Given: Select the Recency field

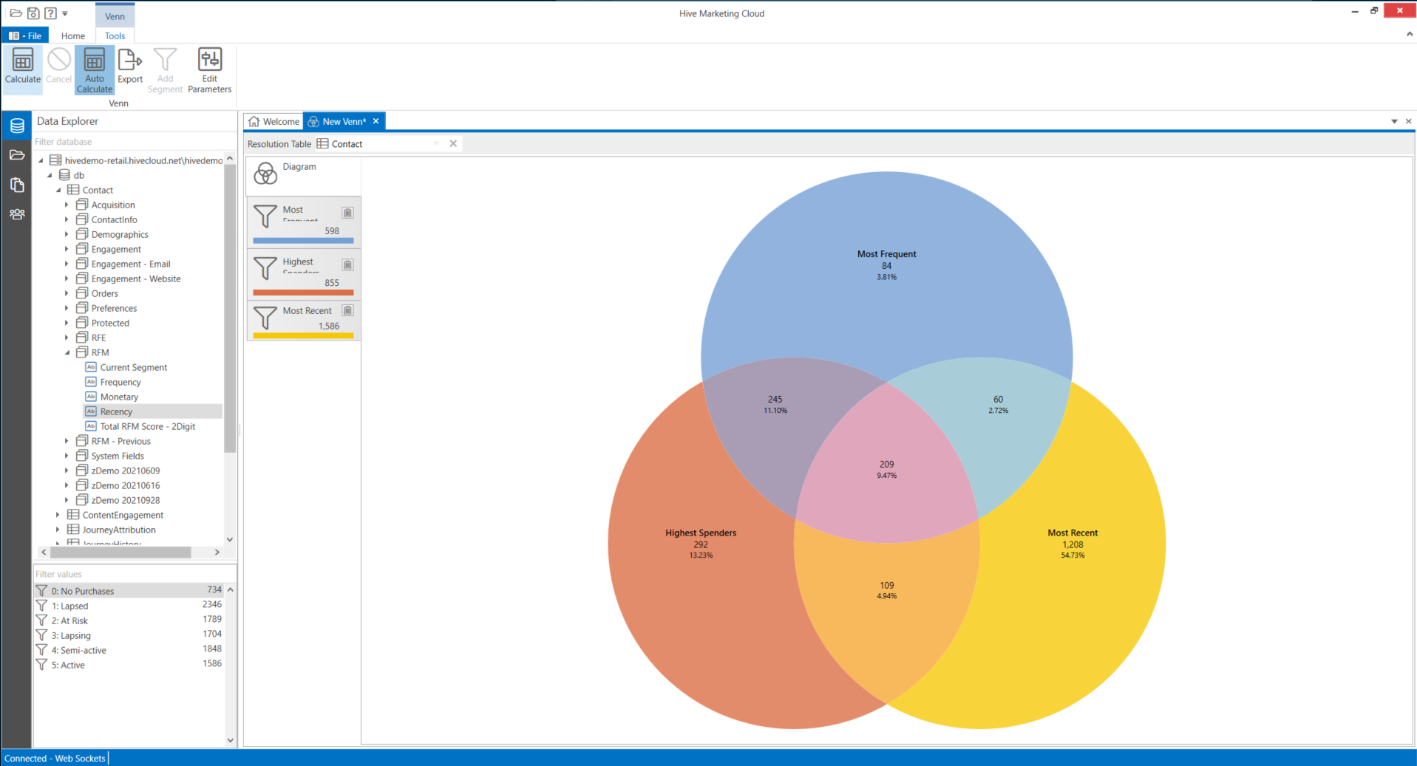Looking at the screenshot, I should (116, 411).
